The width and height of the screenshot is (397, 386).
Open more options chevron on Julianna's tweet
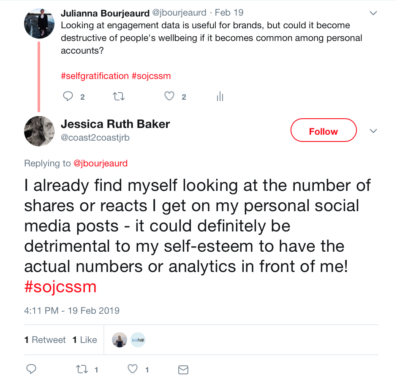coord(373,14)
